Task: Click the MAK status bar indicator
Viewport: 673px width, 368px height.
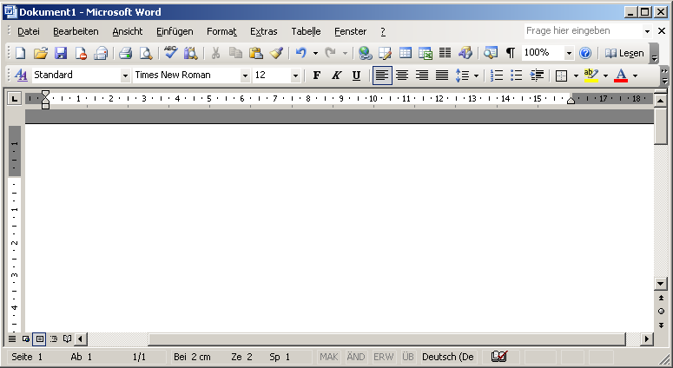Action: pos(329,357)
